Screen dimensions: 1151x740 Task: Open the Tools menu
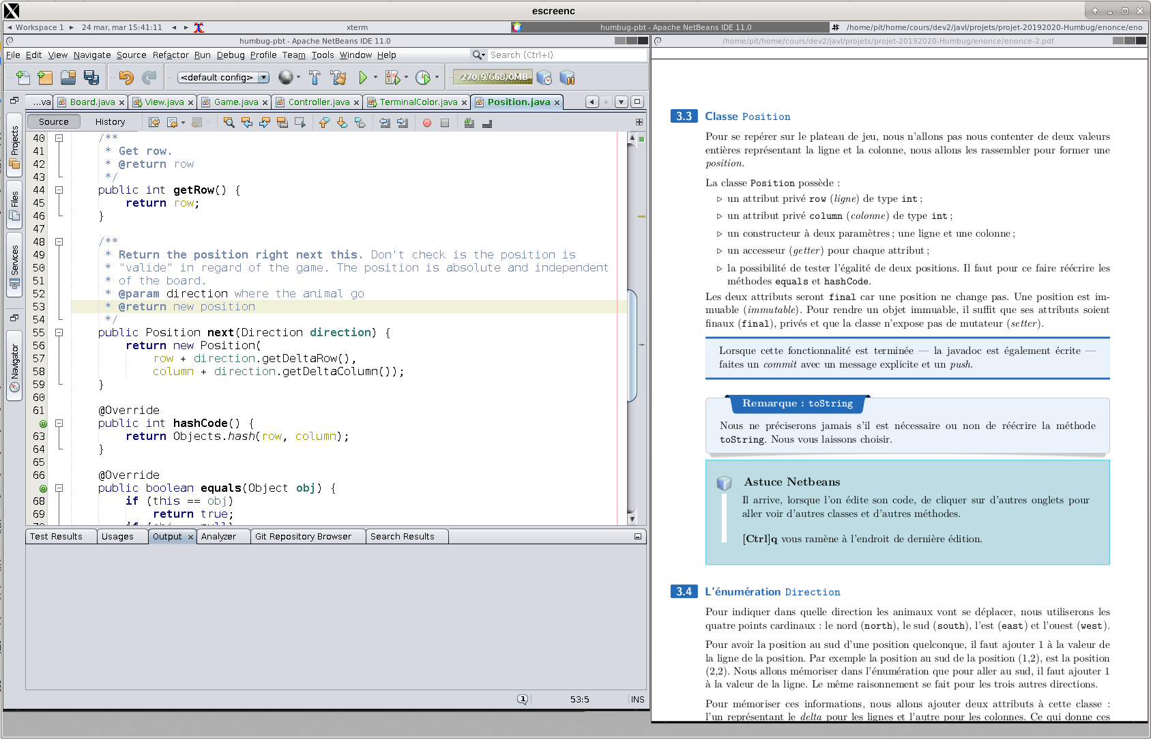(323, 55)
